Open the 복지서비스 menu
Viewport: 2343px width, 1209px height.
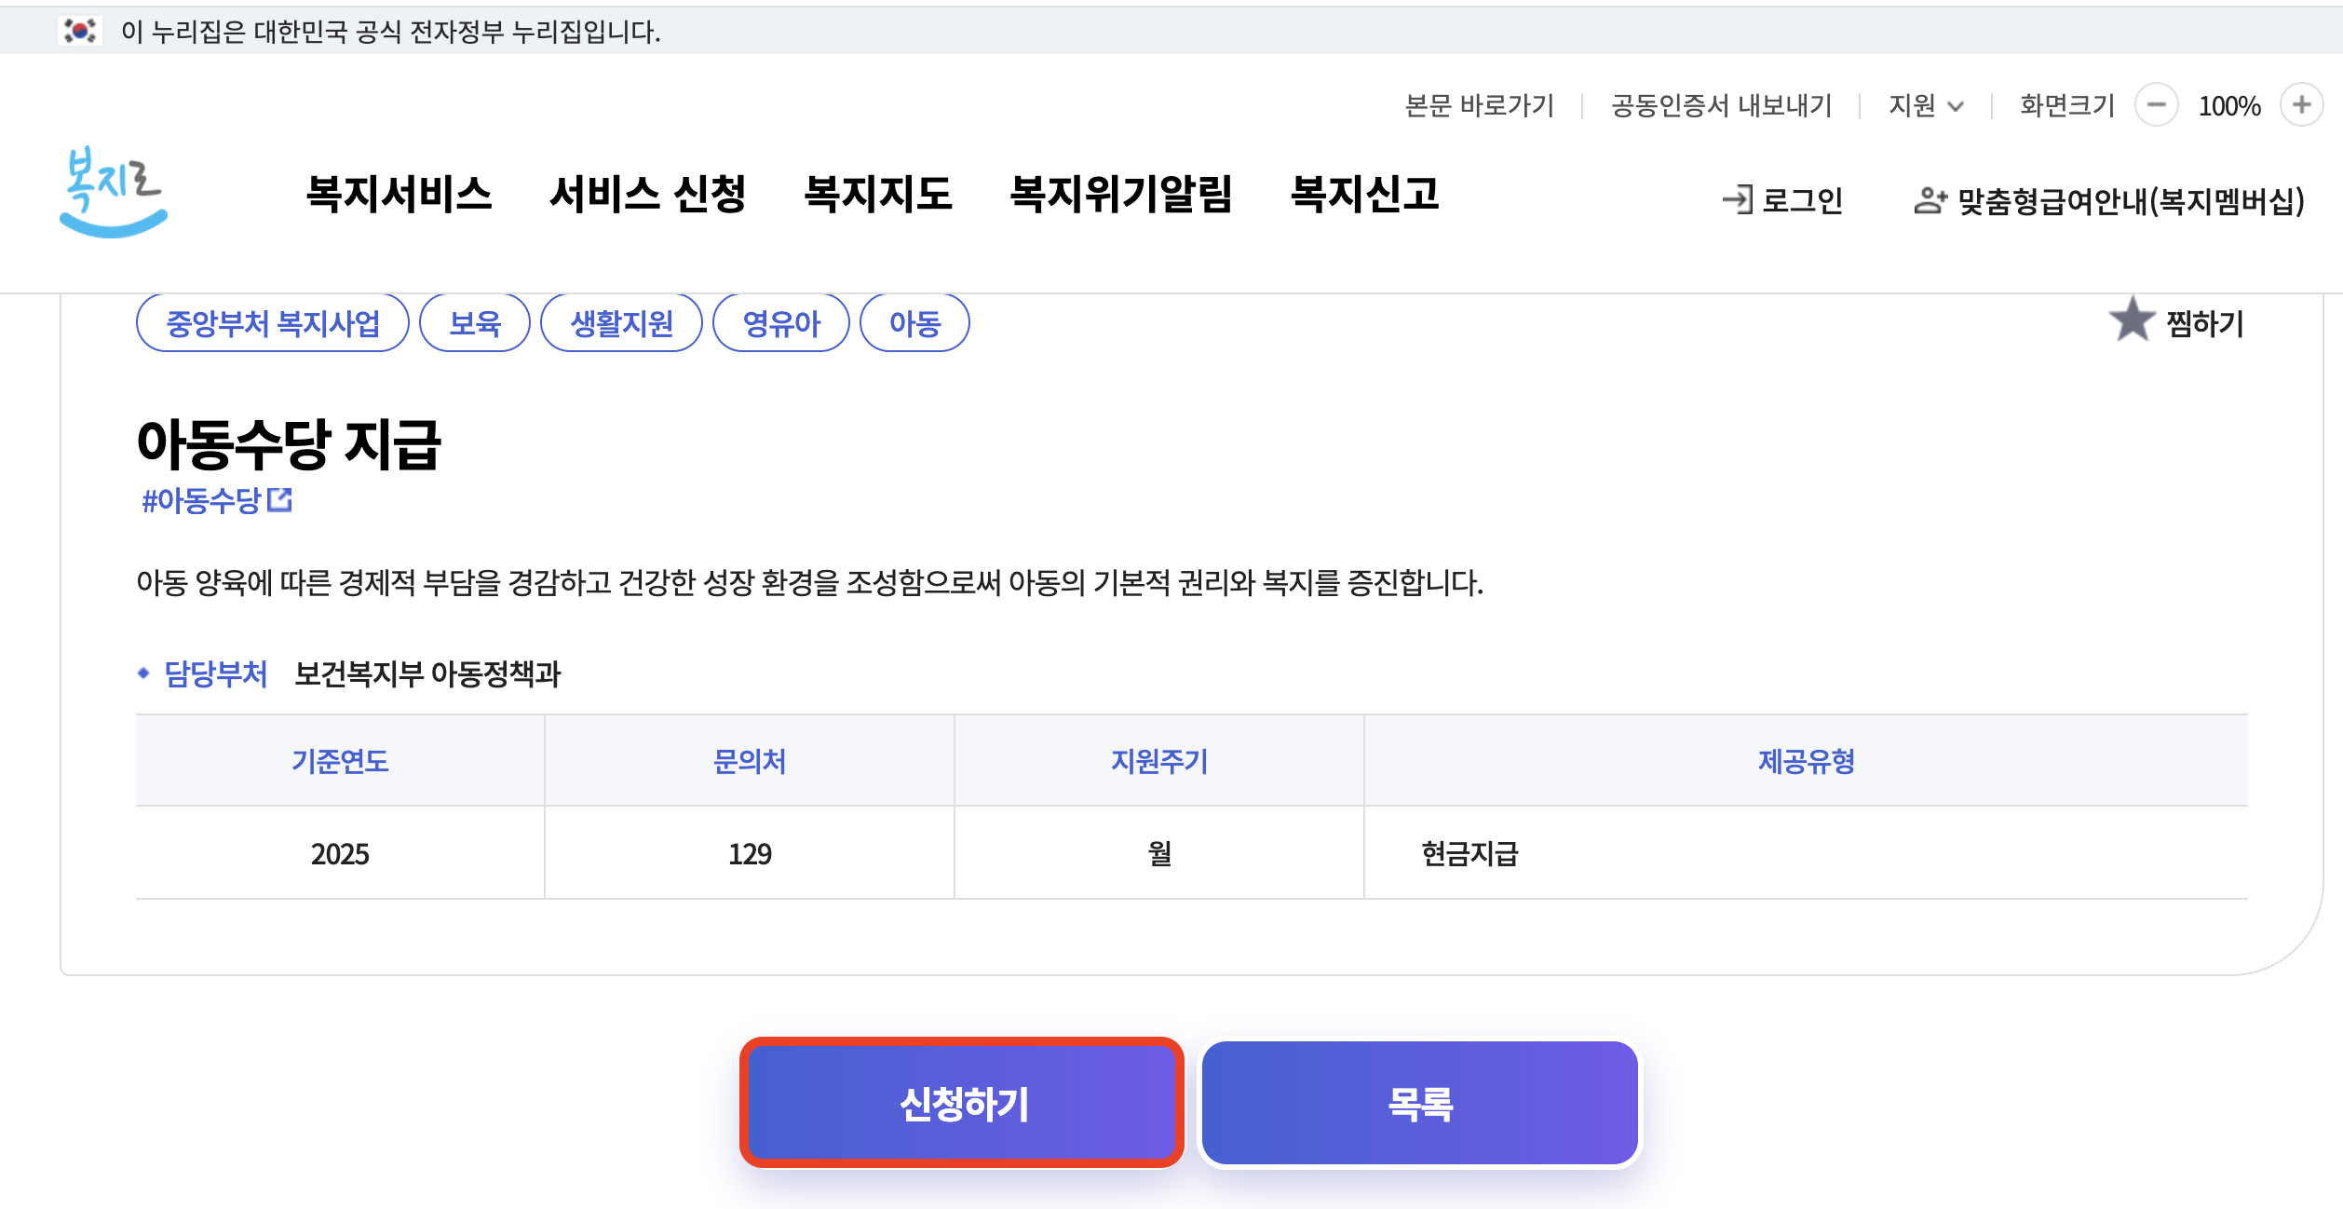(x=400, y=197)
